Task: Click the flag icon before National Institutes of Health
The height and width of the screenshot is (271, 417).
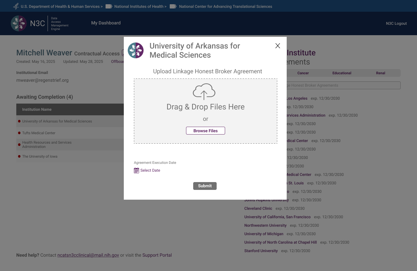Action: click(109, 6)
